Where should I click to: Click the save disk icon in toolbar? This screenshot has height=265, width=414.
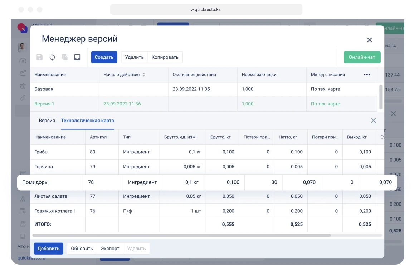click(x=40, y=57)
